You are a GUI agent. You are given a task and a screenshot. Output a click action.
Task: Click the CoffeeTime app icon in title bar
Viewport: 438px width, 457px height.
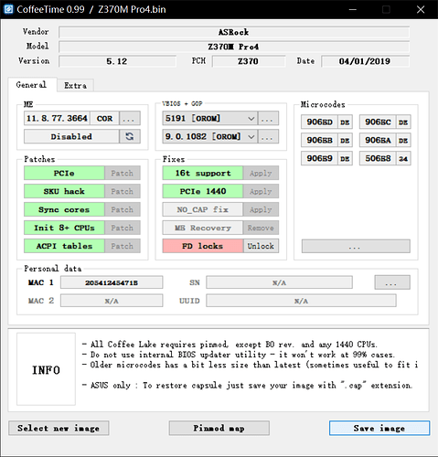point(8,9)
